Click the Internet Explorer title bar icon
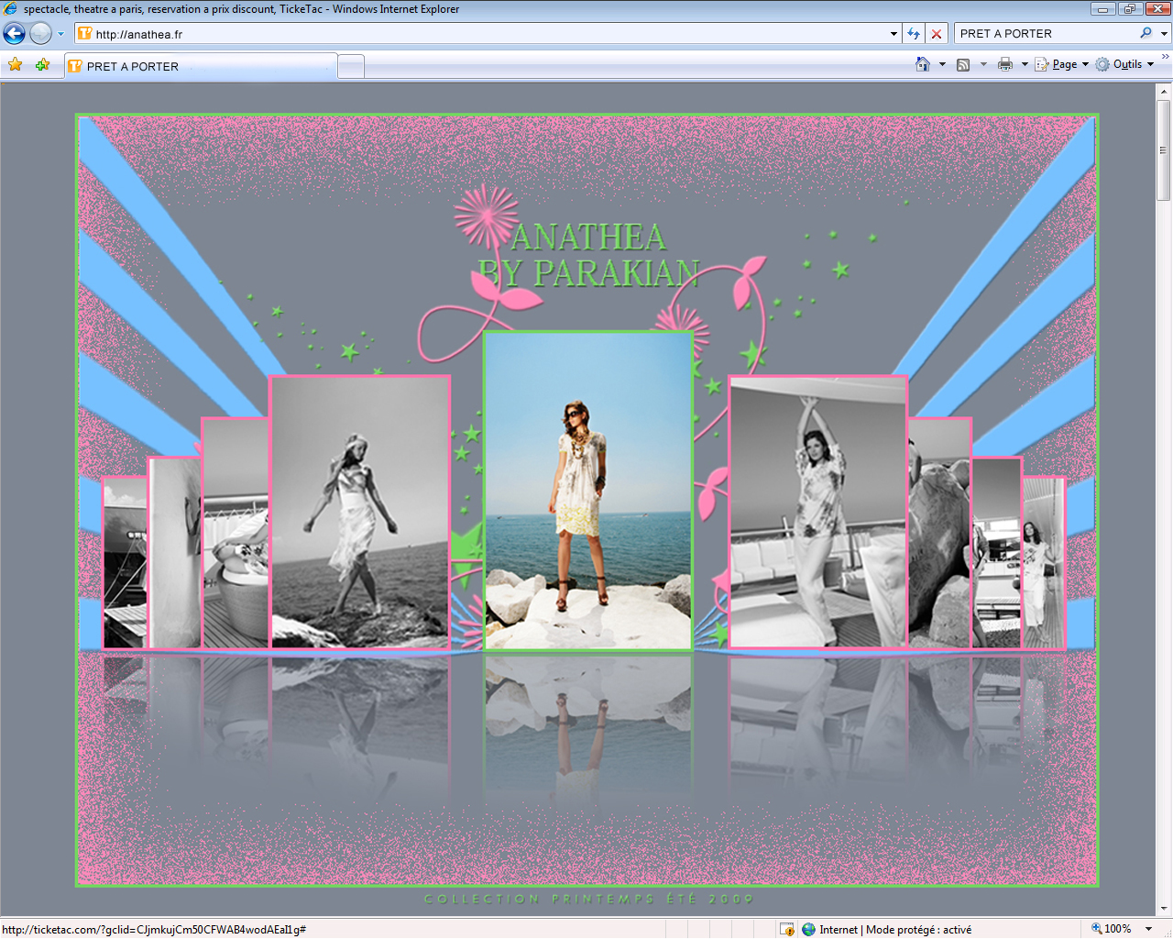1173x939 pixels. pyautogui.click(x=11, y=9)
